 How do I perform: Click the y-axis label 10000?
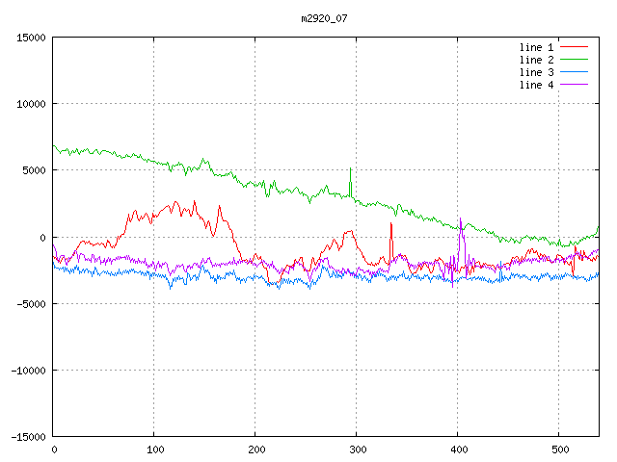(x=31, y=104)
